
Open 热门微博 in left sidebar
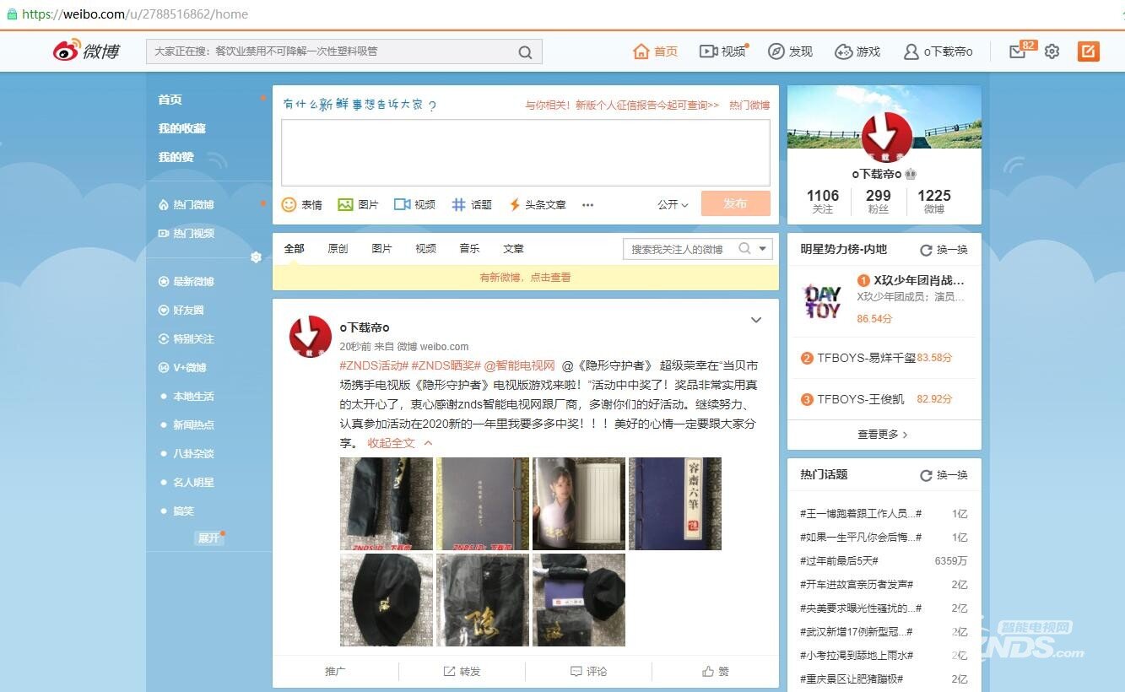click(x=187, y=205)
